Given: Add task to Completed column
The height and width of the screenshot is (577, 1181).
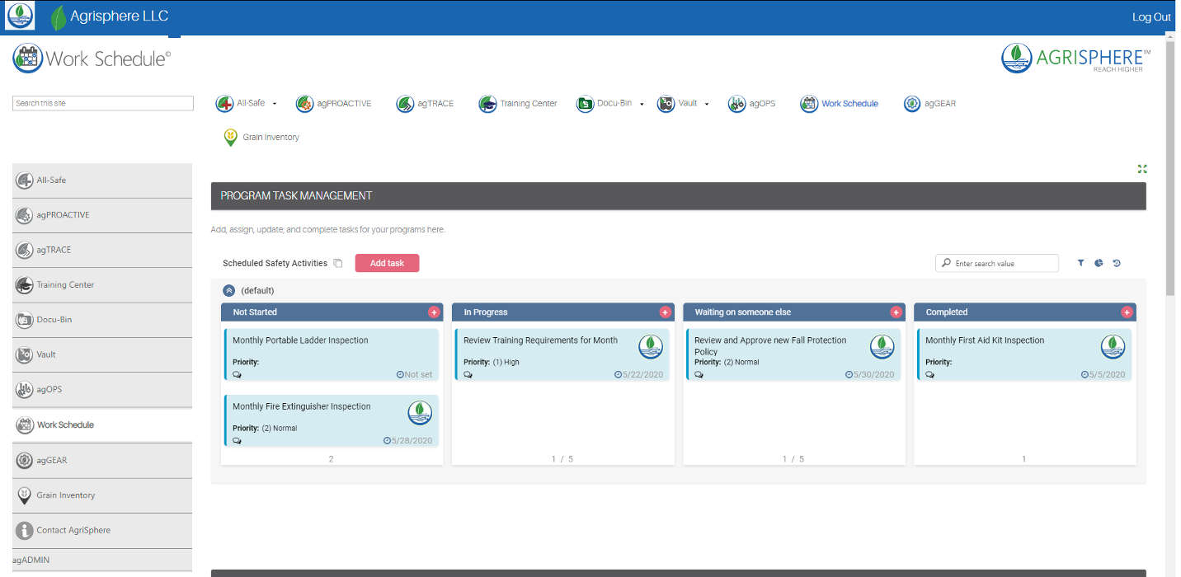Looking at the screenshot, I should tap(1127, 312).
